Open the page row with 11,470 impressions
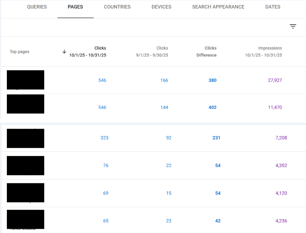The image size is (306, 233). pyautogui.click(x=154, y=106)
